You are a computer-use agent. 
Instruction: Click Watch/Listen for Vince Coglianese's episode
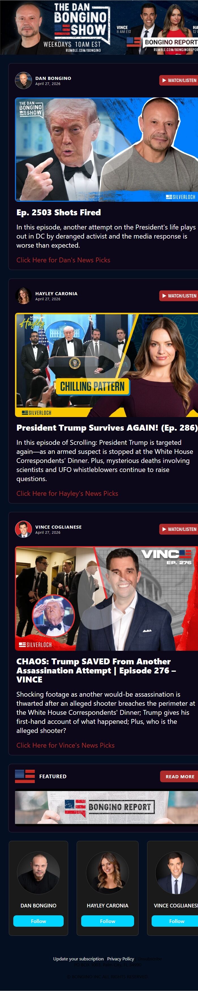[x=179, y=529]
